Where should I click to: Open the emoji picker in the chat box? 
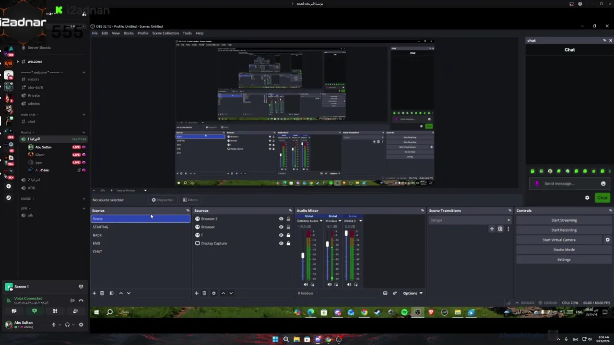coord(603,184)
